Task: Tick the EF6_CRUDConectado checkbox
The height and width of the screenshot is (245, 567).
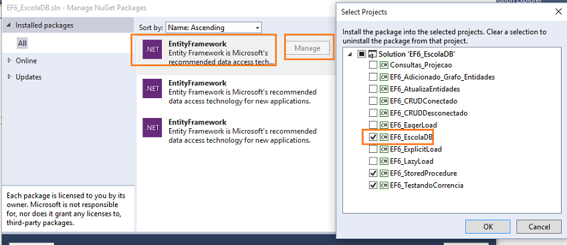Action: coord(373,101)
